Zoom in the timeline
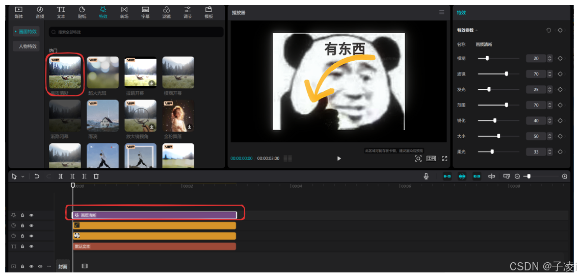This screenshot has height=277, width=579. point(565,177)
